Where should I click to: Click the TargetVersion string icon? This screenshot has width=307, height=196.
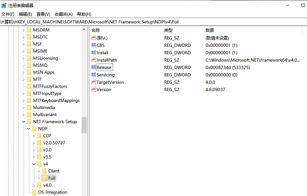tap(93, 82)
